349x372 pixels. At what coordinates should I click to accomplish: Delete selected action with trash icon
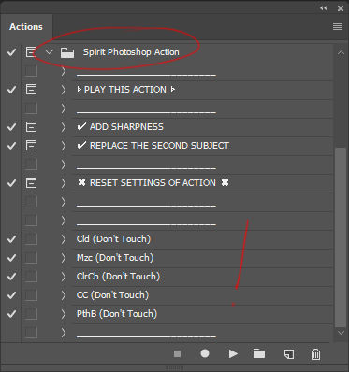tap(315, 354)
